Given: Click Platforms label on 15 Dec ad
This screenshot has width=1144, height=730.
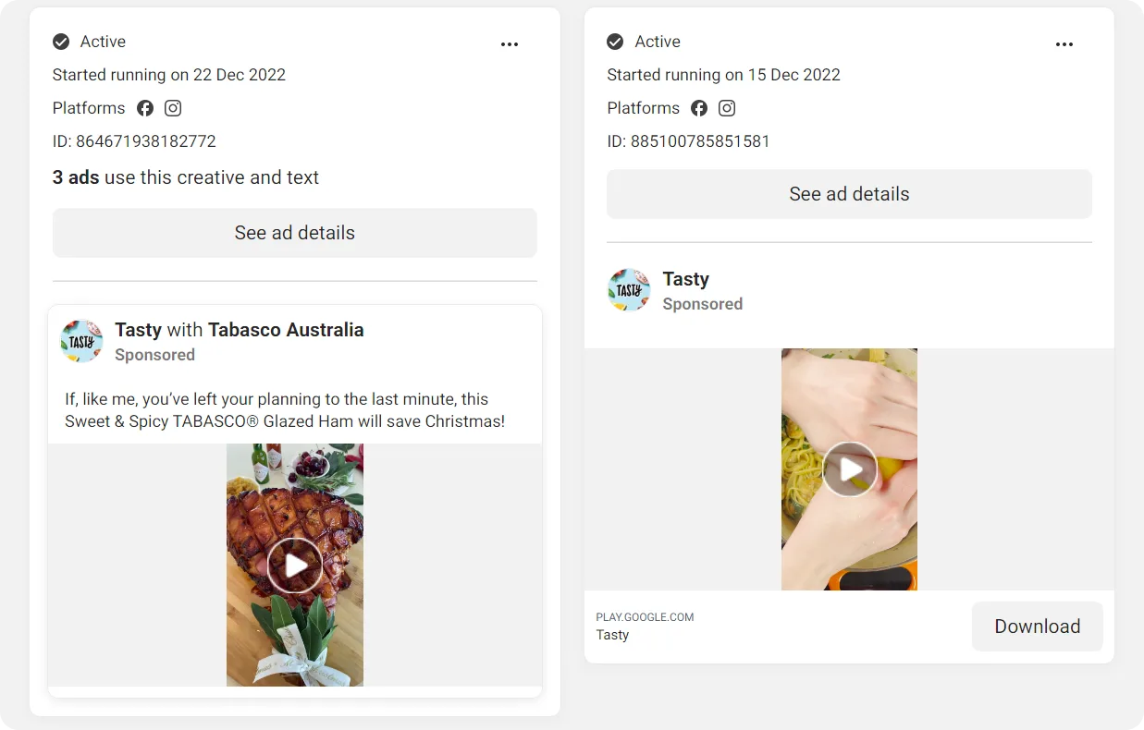Looking at the screenshot, I should [x=643, y=108].
